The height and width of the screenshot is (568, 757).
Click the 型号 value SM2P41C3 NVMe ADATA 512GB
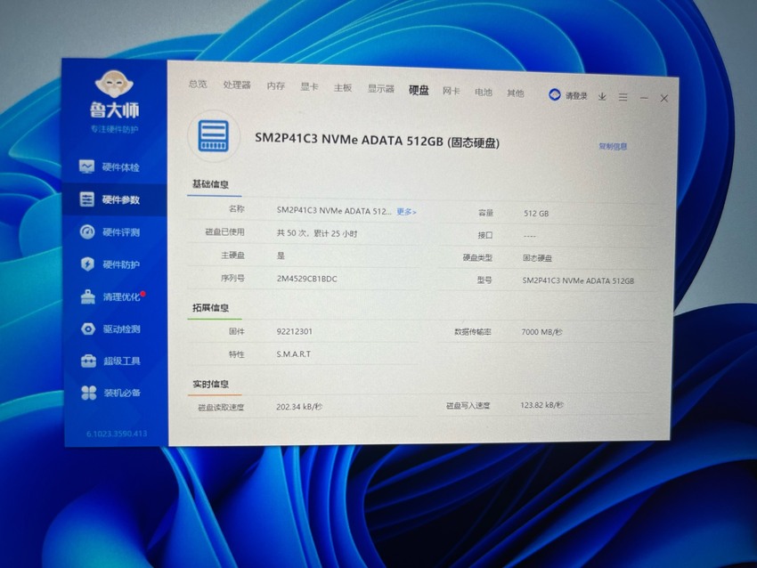click(x=578, y=280)
